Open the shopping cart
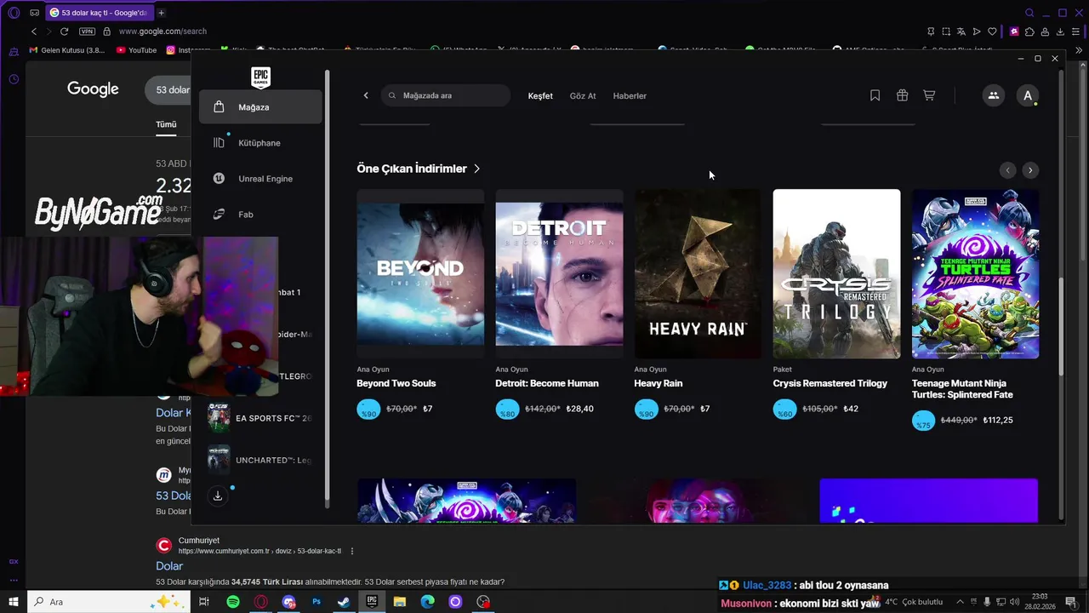This screenshot has height=613, width=1089. click(x=929, y=95)
